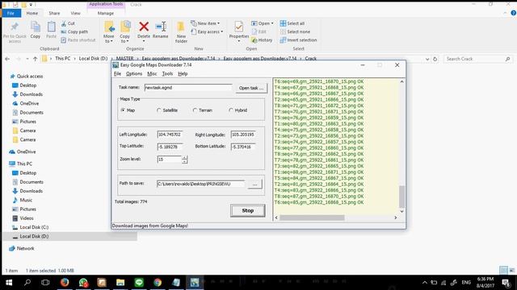Switch to the View ribbon tab
Viewport: 517px width, 290px height.
[x=75, y=13]
